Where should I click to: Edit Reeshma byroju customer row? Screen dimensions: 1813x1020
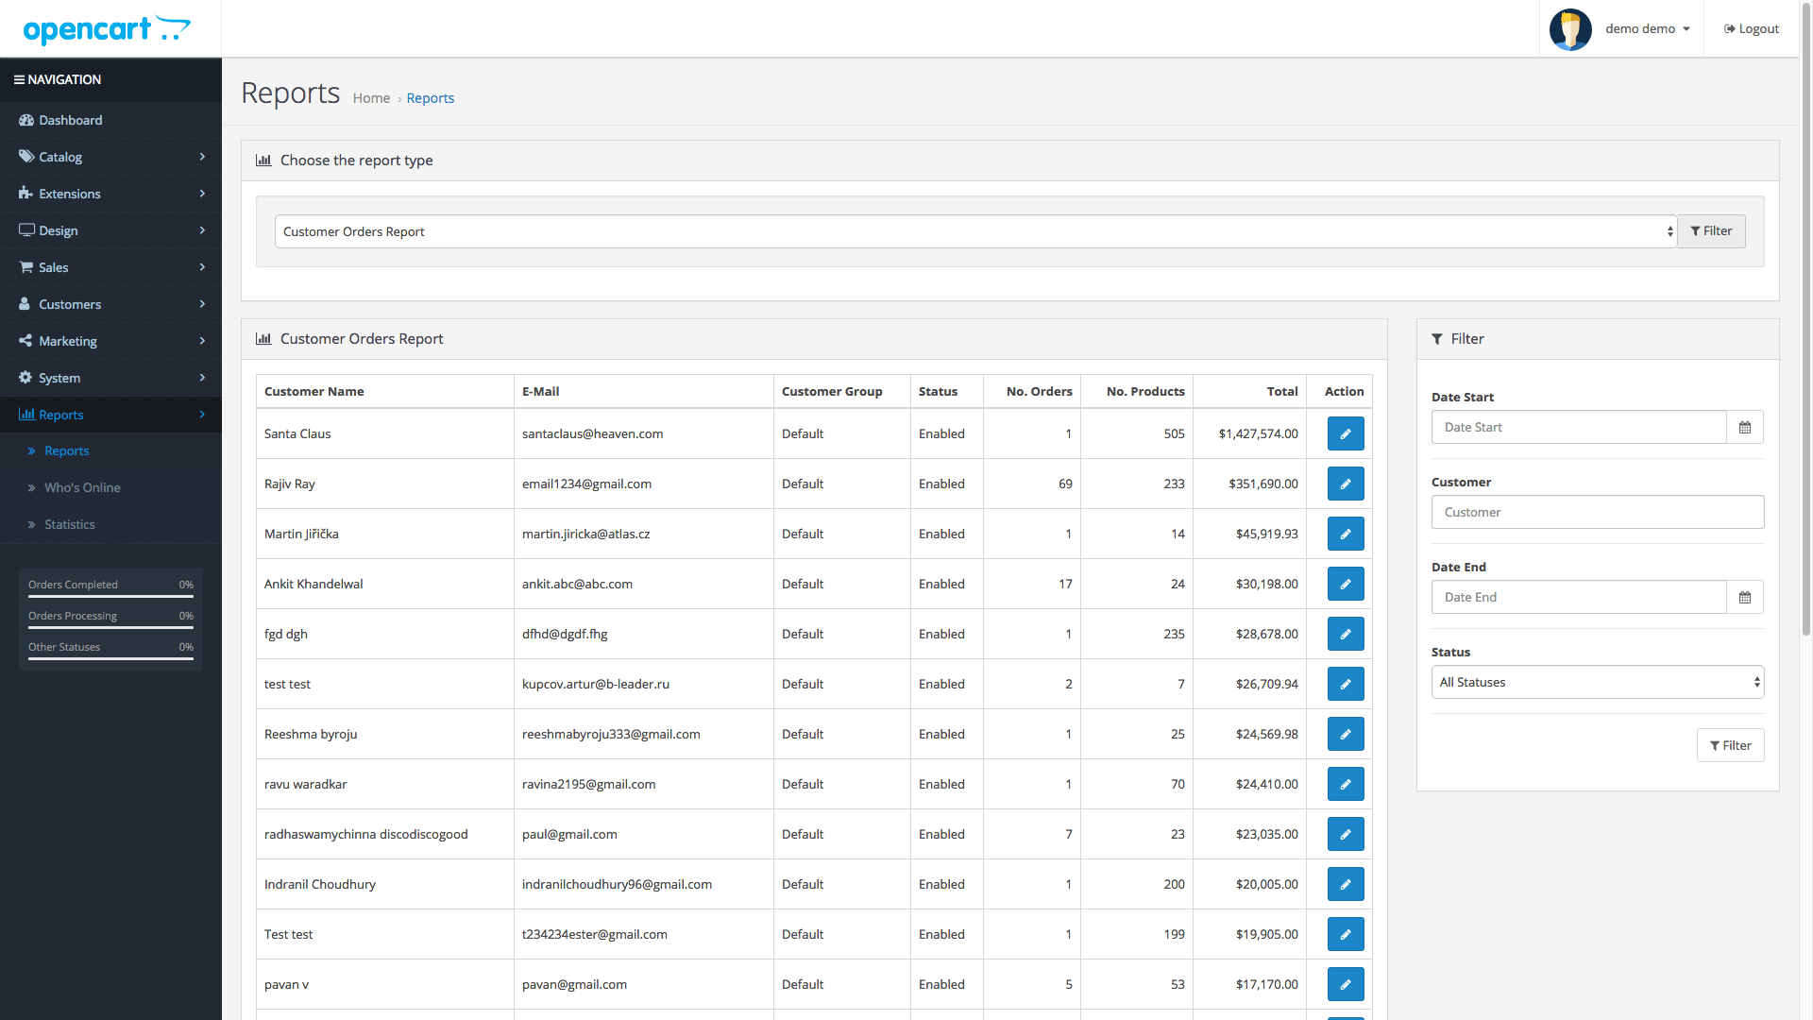1346,734
